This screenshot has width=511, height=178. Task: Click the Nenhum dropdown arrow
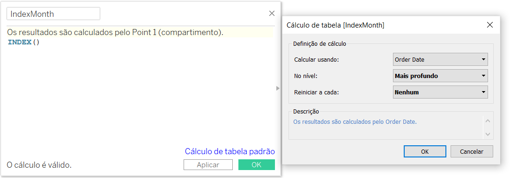483,92
